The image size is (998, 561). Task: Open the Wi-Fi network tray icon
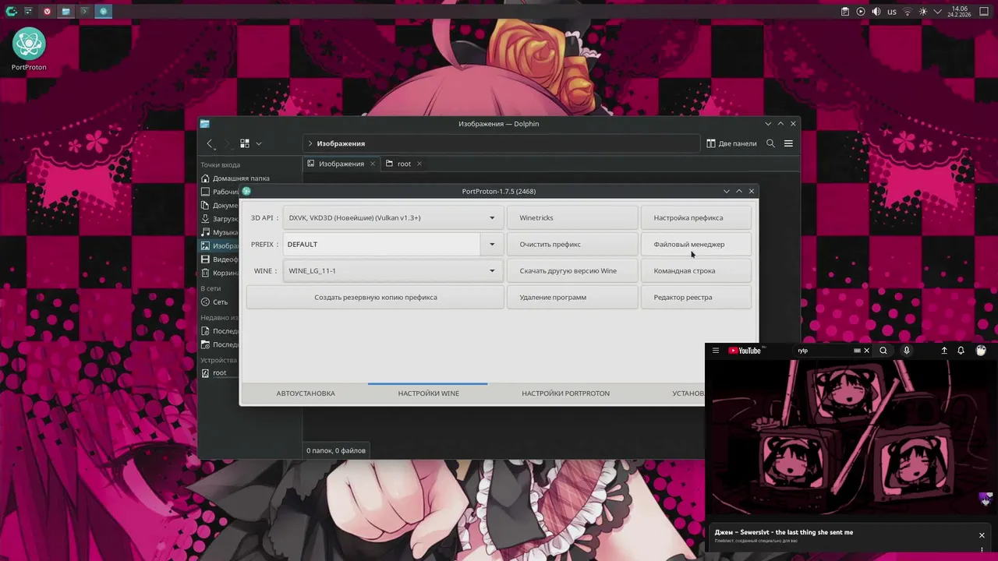click(x=908, y=12)
